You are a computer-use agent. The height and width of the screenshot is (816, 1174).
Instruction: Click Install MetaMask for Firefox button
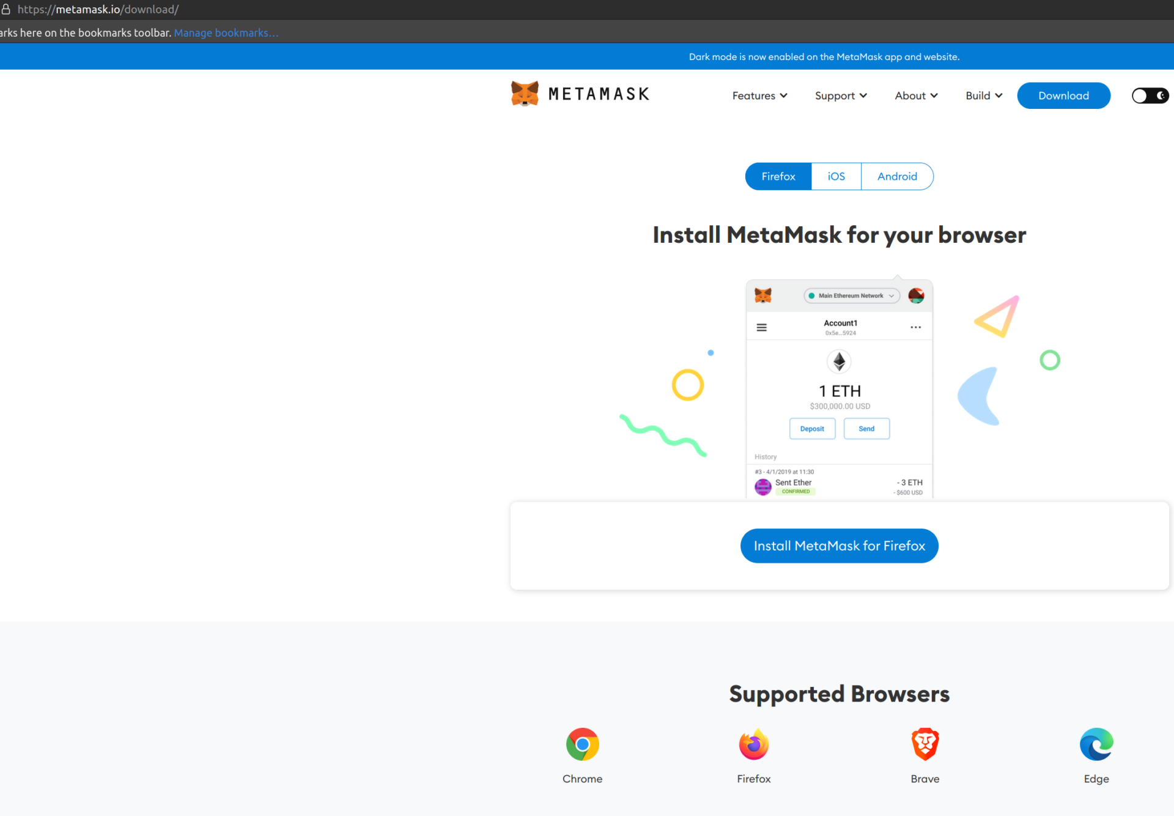click(x=839, y=546)
